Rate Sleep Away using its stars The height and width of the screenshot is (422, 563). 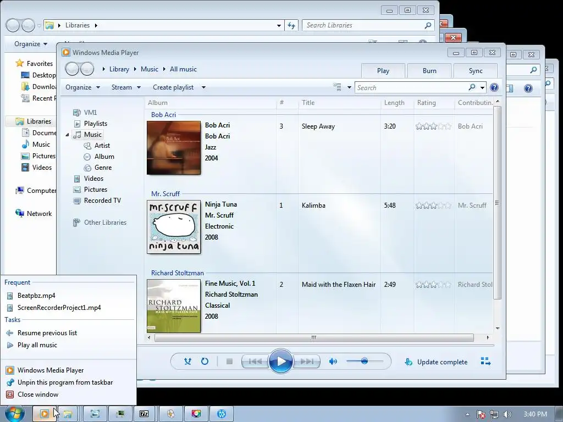433,126
